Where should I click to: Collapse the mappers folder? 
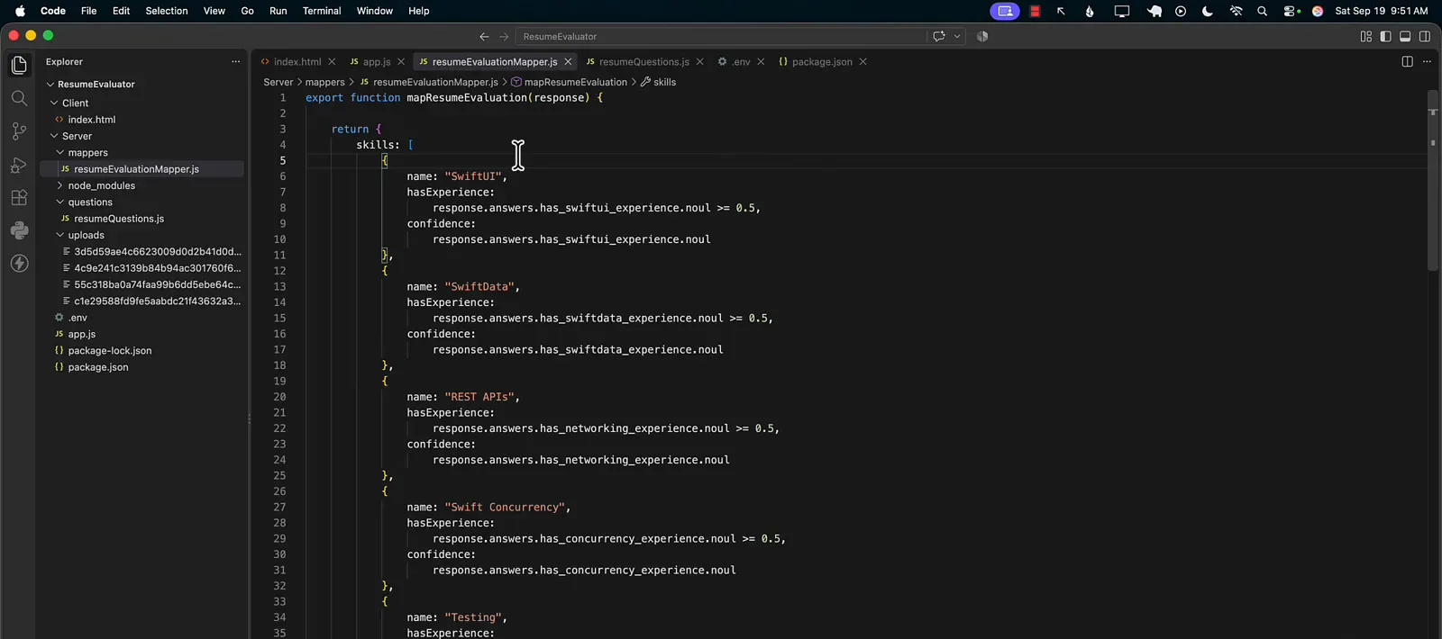60,153
